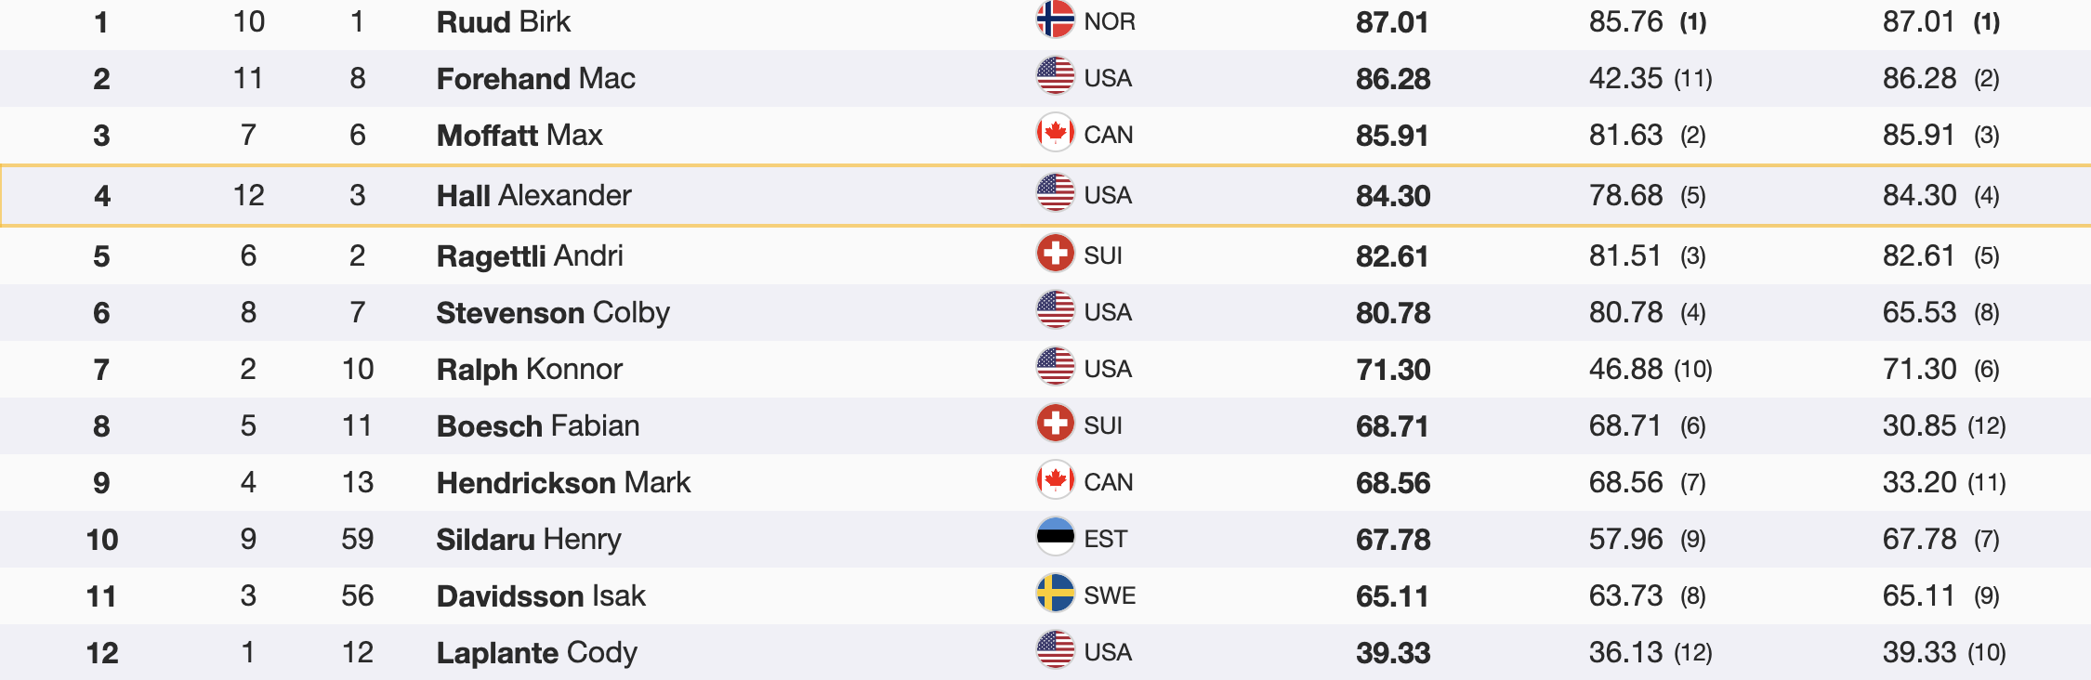This screenshot has height=680, width=2091.
Task: Click the USA flag in Forehand Mac's row
Action: [x=1055, y=77]
